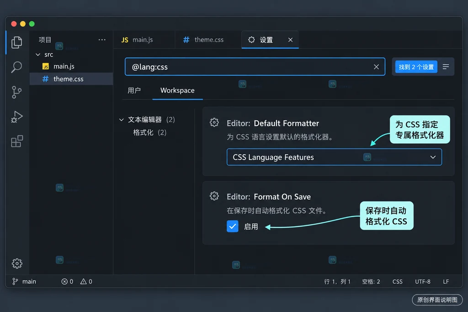Open Run and Debug icon in activity bar

(x=17, y=117)
